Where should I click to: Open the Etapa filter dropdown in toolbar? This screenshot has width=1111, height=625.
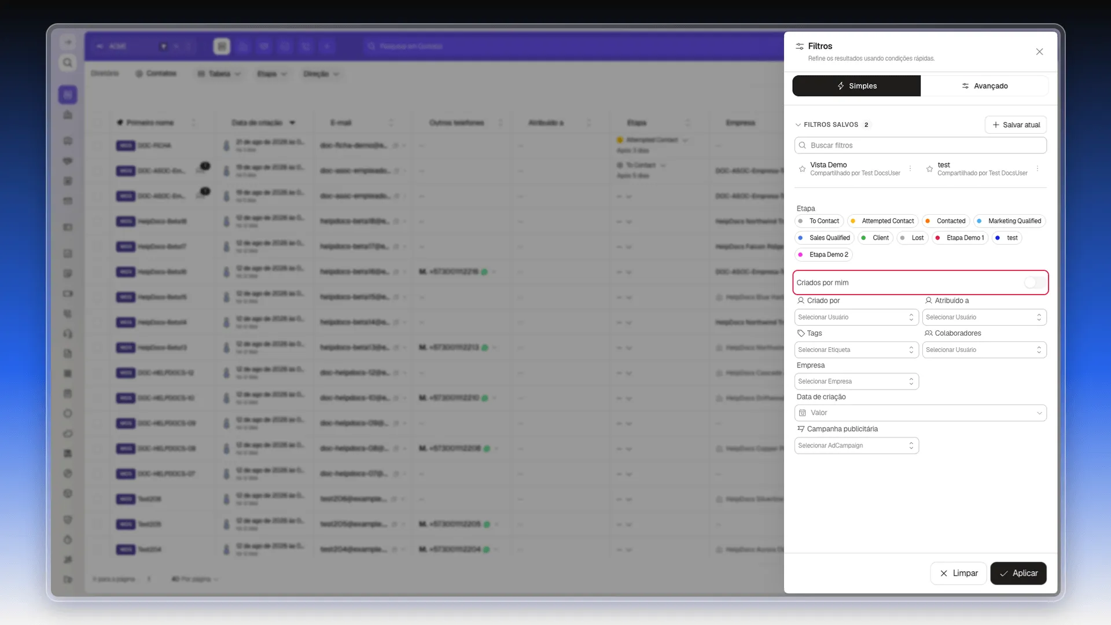pos(272,73)
